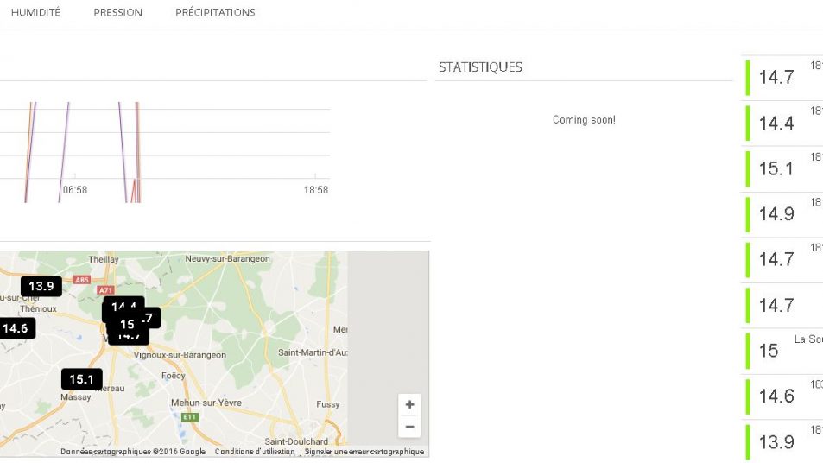Open the Conditions d'utilisation link
This screenshot has height=463, width=823.
tap(255, 452)
